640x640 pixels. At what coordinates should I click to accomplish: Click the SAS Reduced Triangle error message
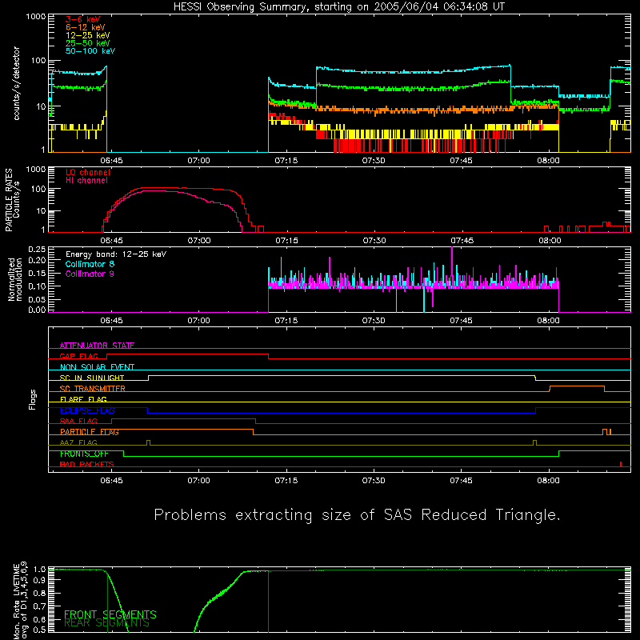[357, 515]
